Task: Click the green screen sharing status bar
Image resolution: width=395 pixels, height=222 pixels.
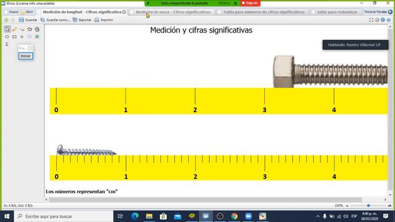Action: point(192,3)
